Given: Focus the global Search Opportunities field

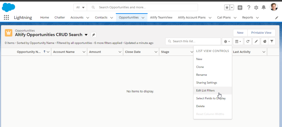Looking at the screenshot, I should [x=143, y=7].
